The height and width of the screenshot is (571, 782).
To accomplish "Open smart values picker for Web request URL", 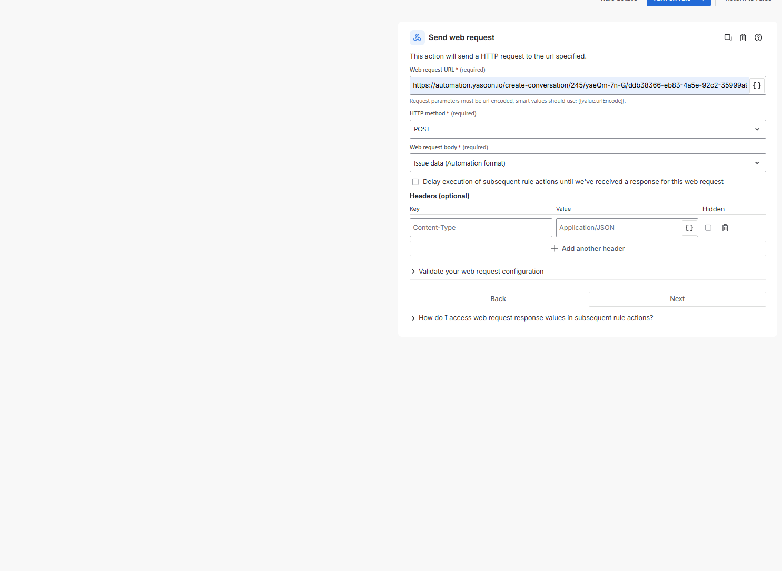I will pos(757,85).
